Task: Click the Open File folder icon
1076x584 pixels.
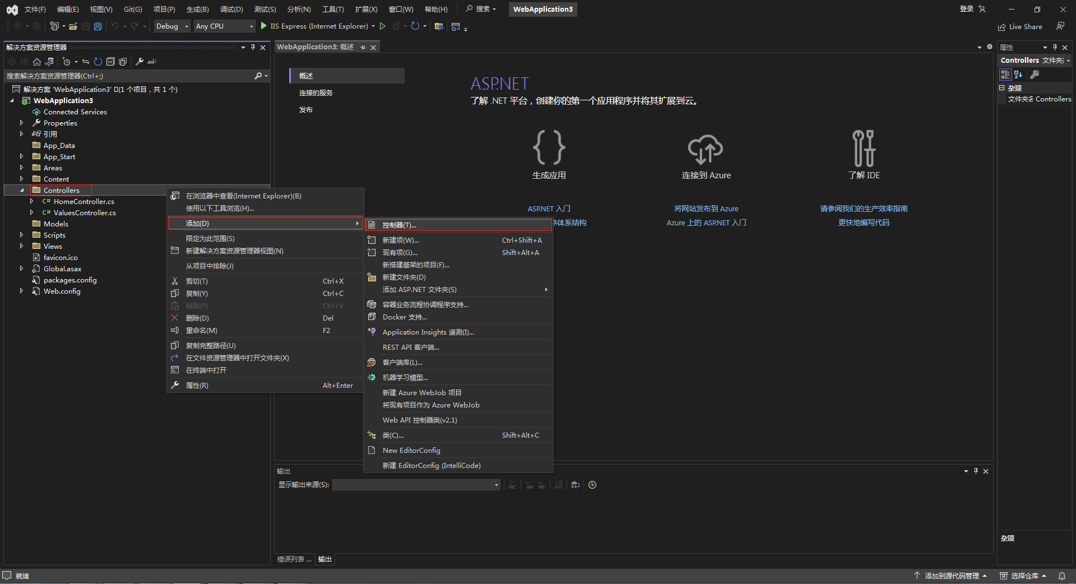Action: [x=73, y=26]
